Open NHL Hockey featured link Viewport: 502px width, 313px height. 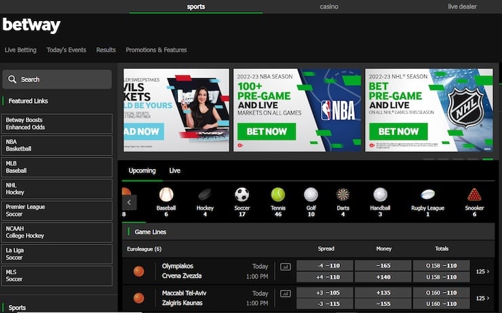coord(57,189)
